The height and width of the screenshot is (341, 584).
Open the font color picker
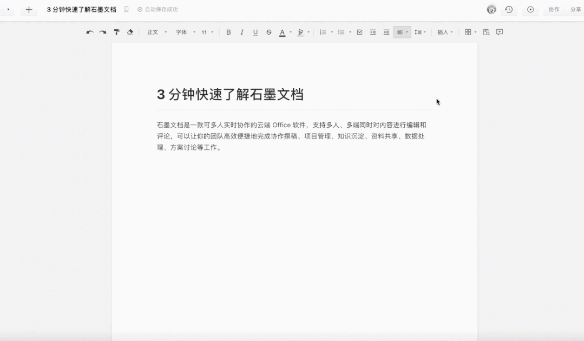[x=283, y=32]
